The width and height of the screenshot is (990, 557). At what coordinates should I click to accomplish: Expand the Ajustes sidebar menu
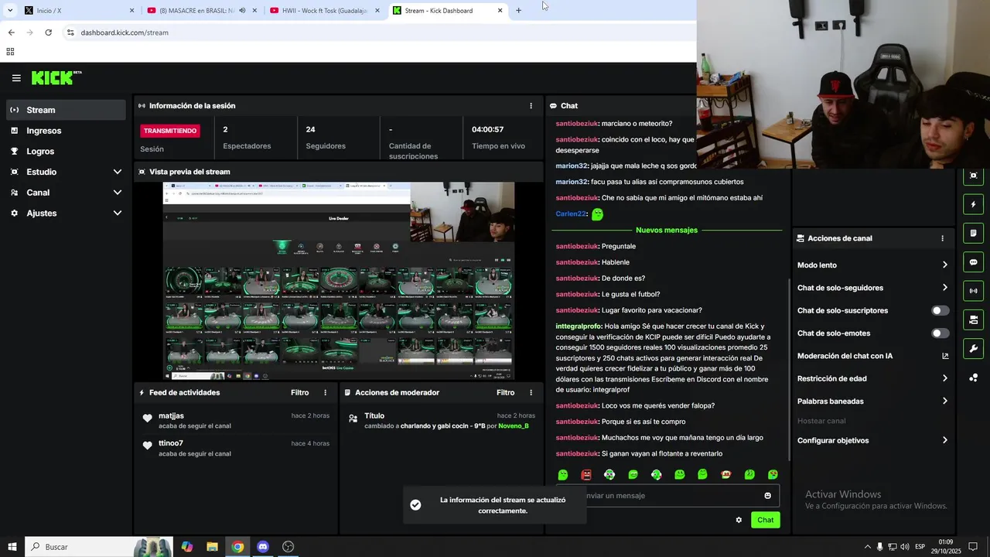coord(66,214)
